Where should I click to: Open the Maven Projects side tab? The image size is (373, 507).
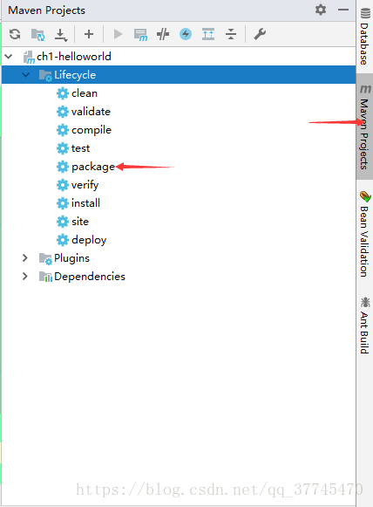click(x=365, y=127)
